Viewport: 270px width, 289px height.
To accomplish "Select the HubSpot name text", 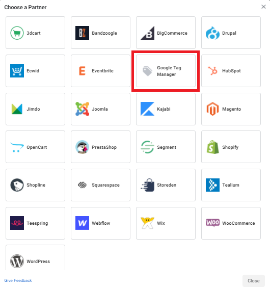I will [231, 71].
